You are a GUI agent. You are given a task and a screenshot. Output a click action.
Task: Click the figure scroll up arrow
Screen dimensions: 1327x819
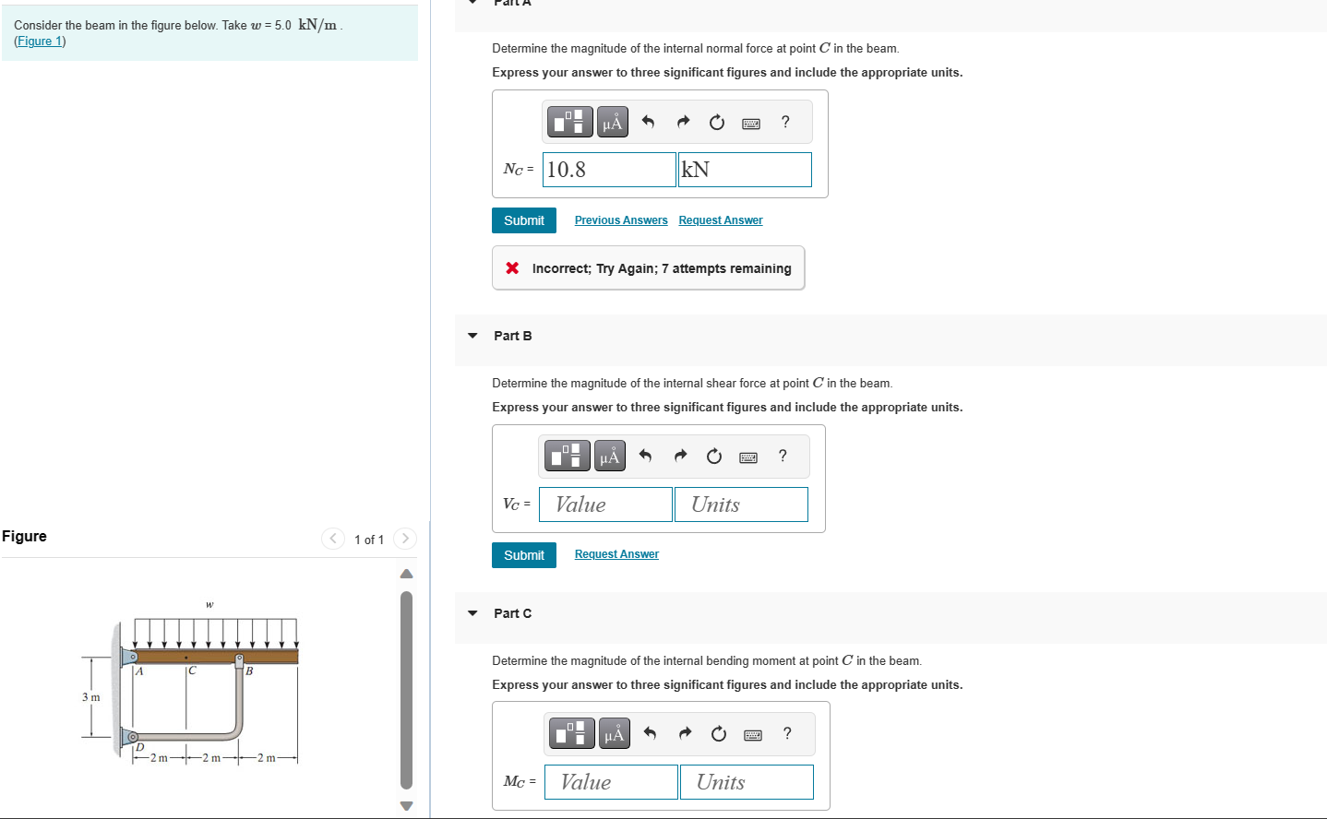(406, 574)
